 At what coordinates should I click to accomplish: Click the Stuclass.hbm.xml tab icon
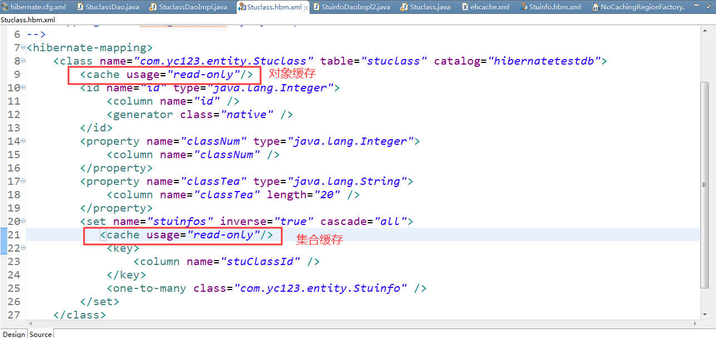click(242, 7)
